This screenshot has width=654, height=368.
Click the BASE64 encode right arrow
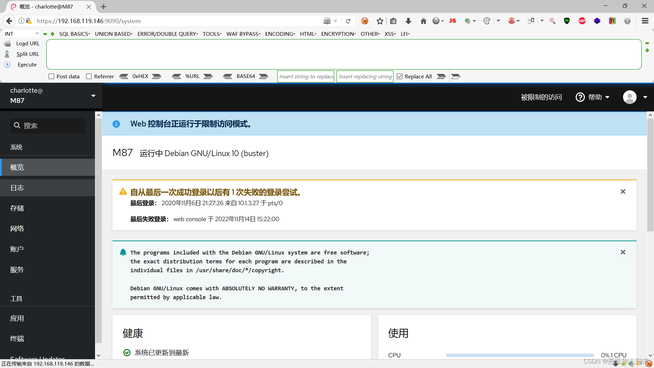[x=264, y=76]
